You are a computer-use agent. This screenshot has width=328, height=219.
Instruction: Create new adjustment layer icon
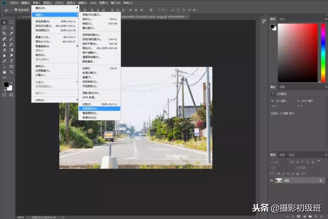tap(304, 217)
